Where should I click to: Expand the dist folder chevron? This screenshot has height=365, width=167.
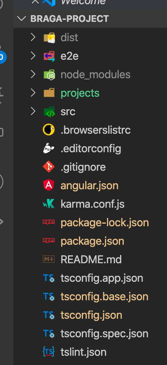(33, 37)
